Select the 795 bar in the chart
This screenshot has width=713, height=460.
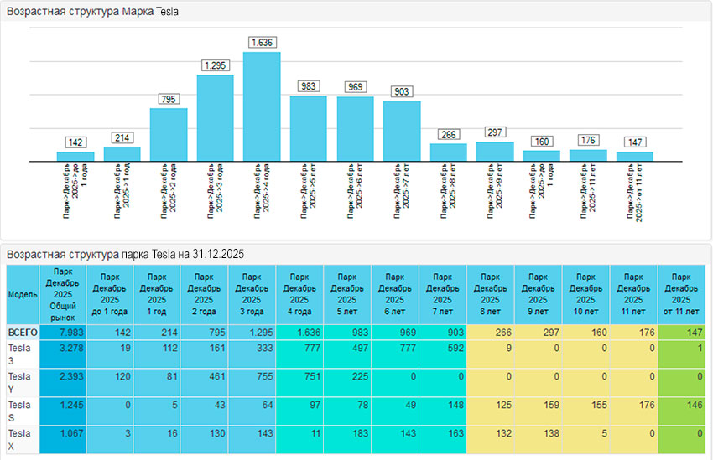[x=169, y=134]
